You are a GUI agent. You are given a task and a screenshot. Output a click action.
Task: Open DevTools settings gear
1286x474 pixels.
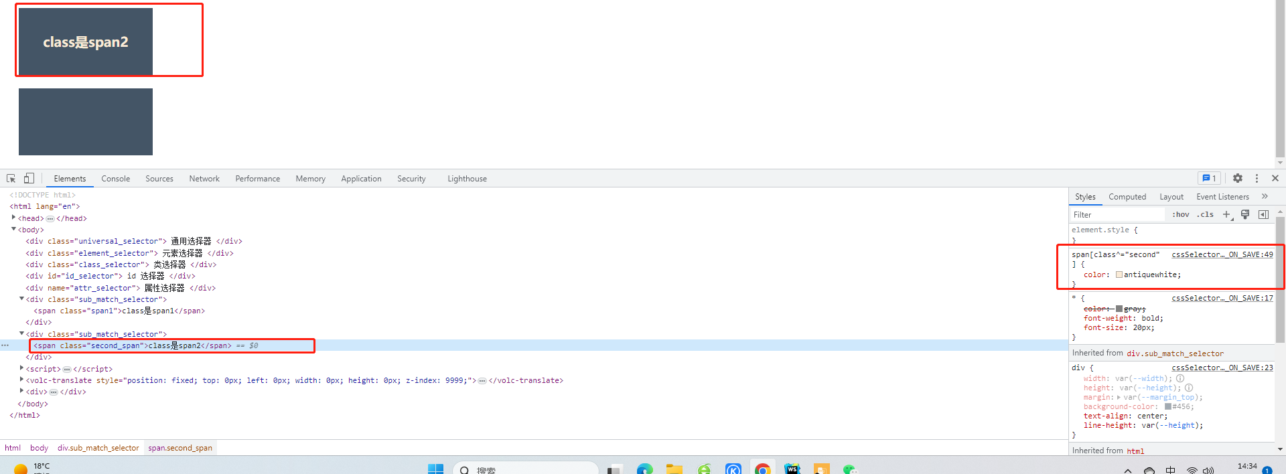pos(1238,178)
